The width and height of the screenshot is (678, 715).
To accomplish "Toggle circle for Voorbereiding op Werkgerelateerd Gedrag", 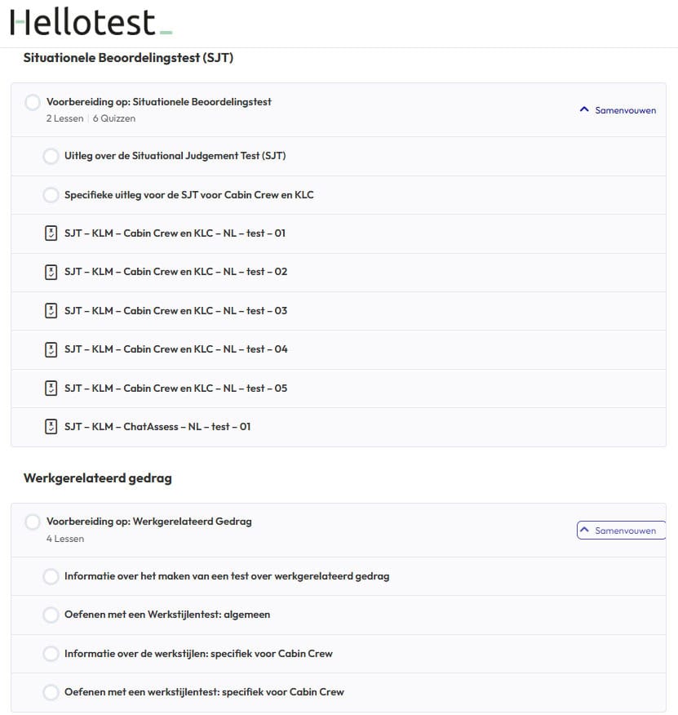I will [x=33, y=522].
